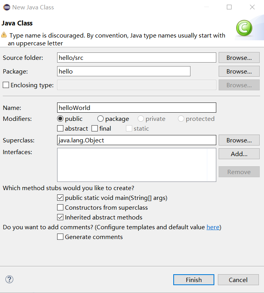
Task: Select the package modifier radio button
Action: 101,119
